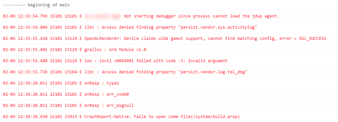Select the jdwp agent debugger error line
338x122 pixels.
[201, 16]
